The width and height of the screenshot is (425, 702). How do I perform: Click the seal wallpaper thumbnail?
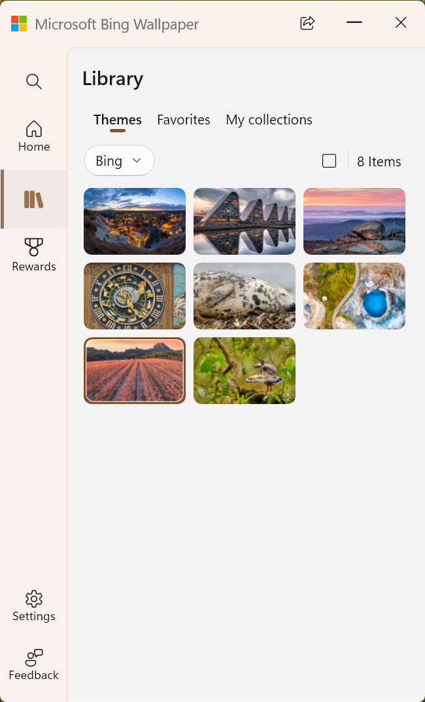[244, 296]
